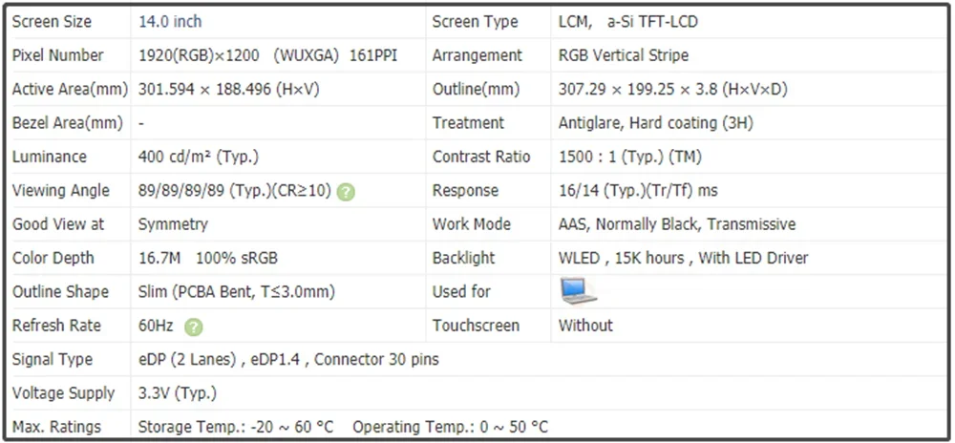Click the RGB Vertical Stripe arrangement value
Image resolution: width=955 pixels, height=443 pixels.
click(x=623, y=55)
